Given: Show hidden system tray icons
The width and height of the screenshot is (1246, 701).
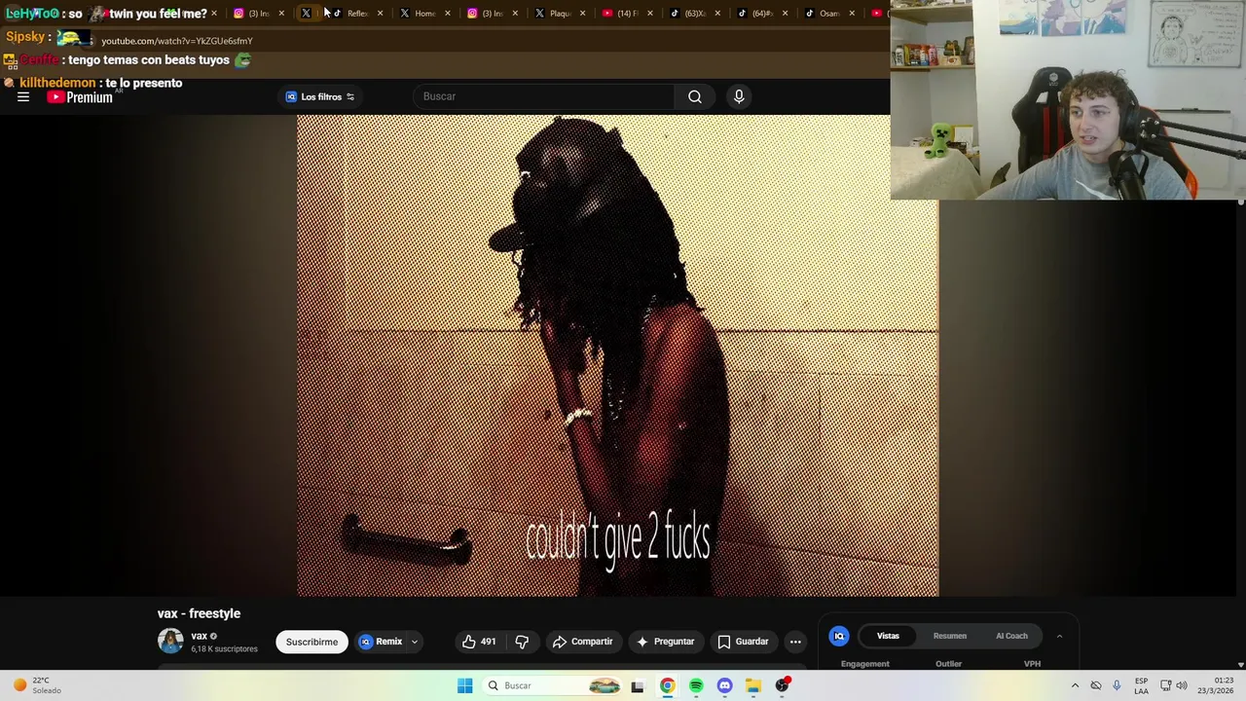Looking at the screenshot, I should (x=1075, y=685).
